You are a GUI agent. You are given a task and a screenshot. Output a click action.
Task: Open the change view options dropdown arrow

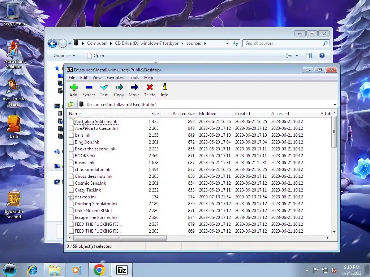pos(297,56)
